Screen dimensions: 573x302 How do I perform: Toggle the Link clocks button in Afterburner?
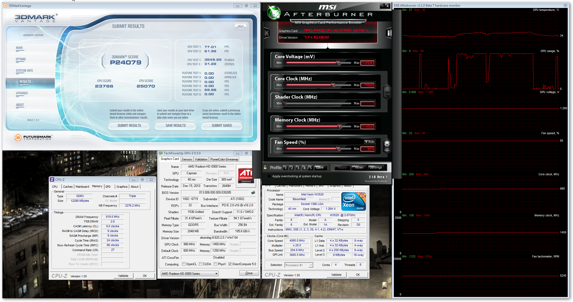[x=387, y=92]
